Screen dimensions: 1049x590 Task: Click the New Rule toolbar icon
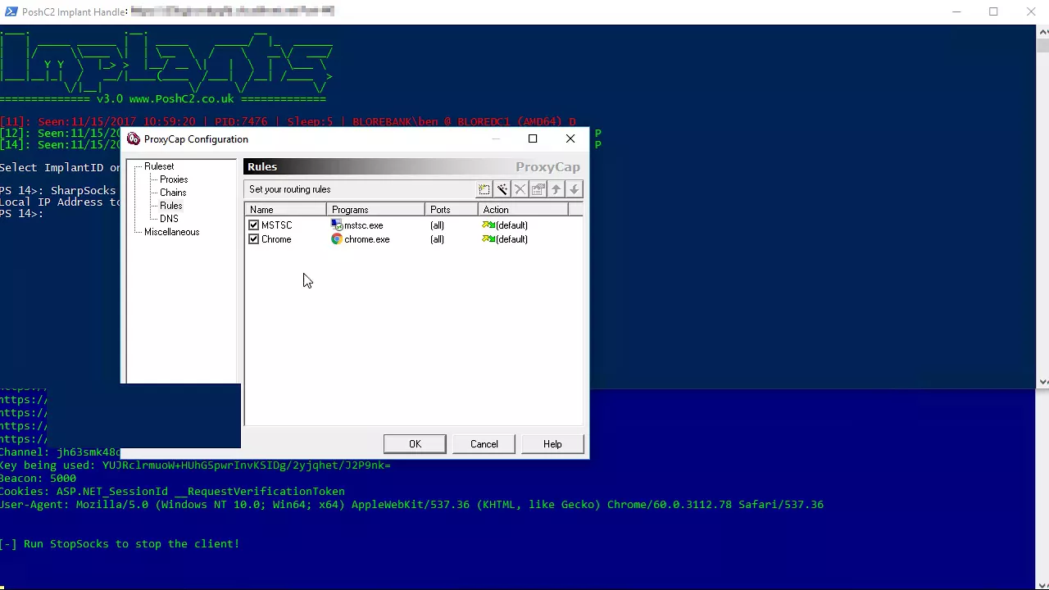click(x=484, y=189)
